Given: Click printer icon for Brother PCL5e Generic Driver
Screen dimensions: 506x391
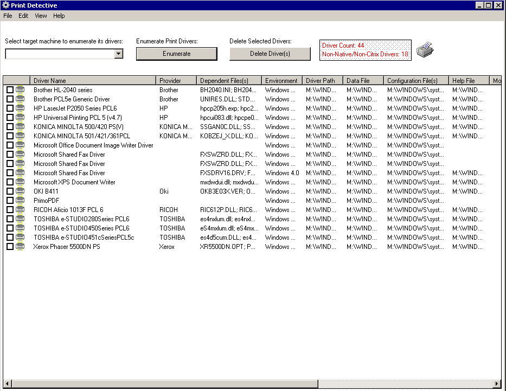Looking at the screenshot, I should [x=20, y=99].
